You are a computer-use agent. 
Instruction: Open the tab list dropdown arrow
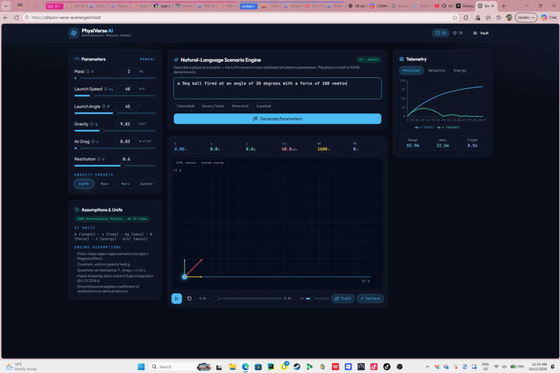(6, 6)
